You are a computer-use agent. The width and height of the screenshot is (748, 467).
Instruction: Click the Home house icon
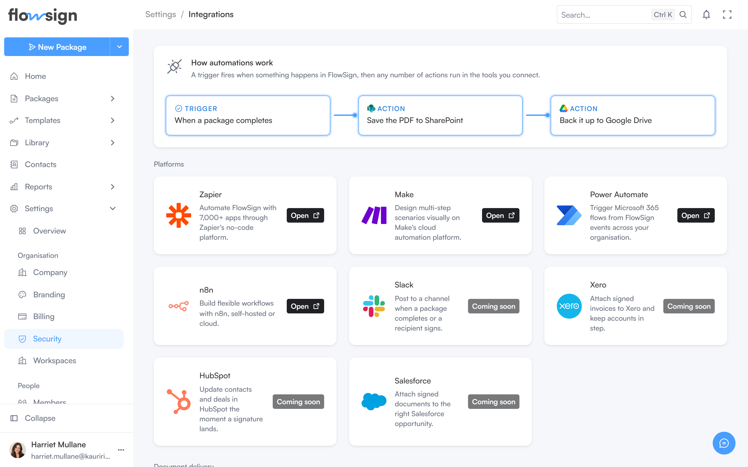(x=14, y=76)
